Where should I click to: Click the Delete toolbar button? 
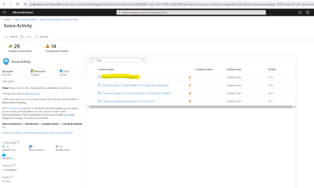point(27,37)
